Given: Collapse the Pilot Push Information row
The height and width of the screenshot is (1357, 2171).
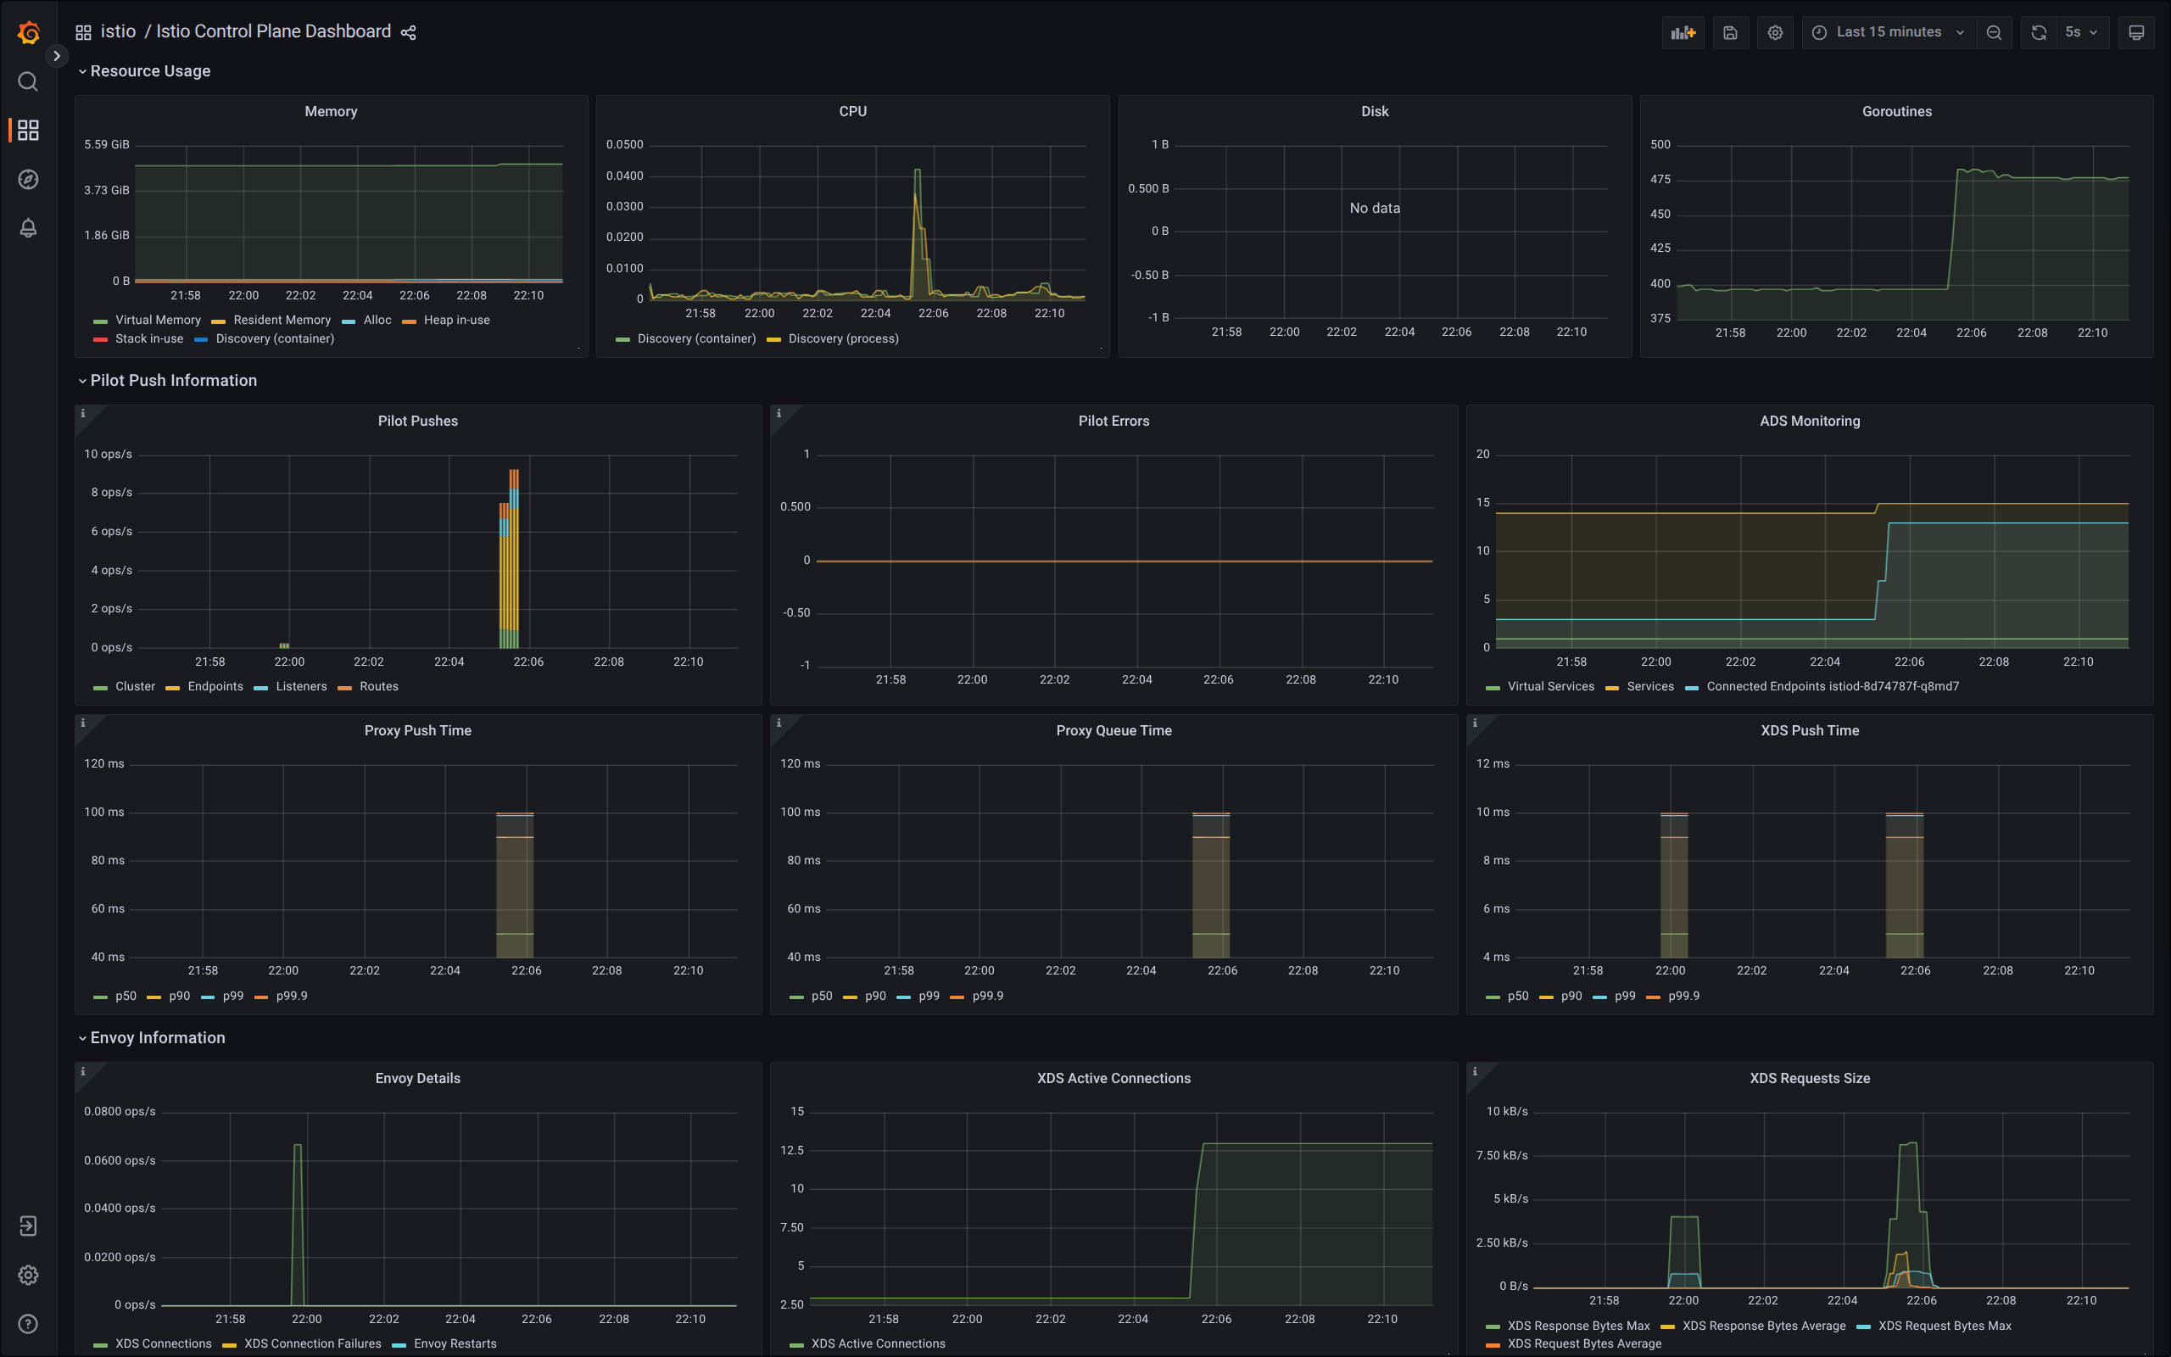Looking at the screenshot, I should [x=167, y=381].
